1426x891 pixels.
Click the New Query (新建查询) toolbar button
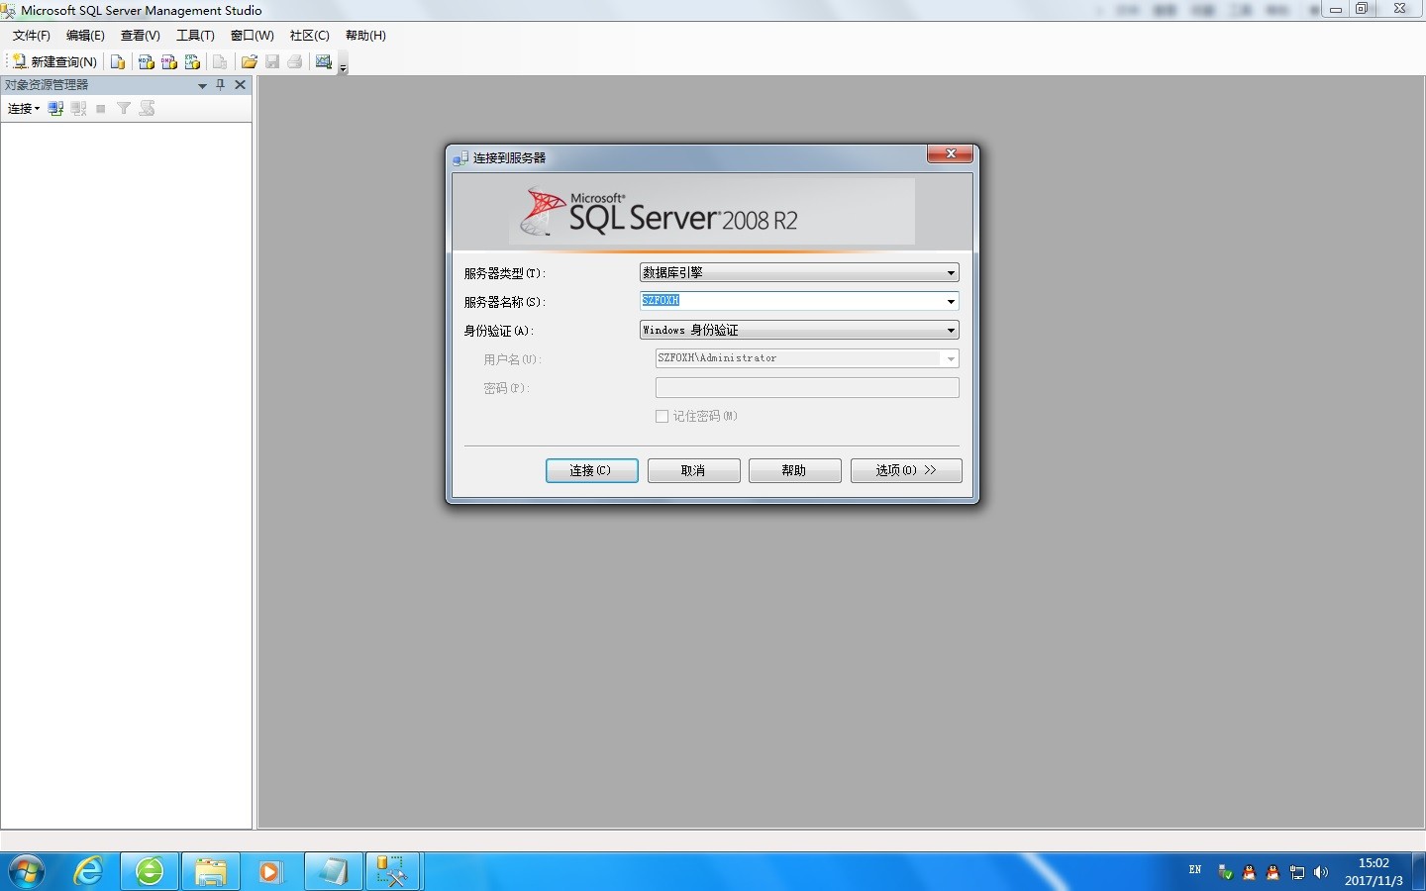(x=54, y=61)
